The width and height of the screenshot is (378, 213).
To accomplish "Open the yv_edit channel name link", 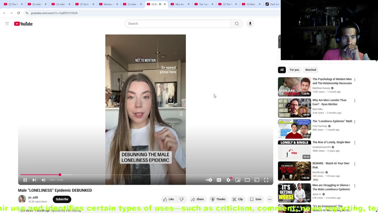I will click(33, 197).
